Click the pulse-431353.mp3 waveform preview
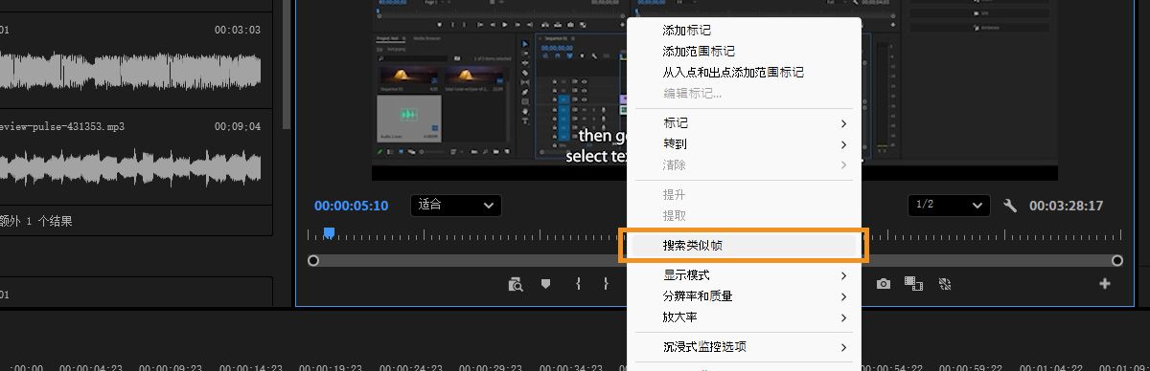Screen dimensions: 1150x371 (x=130, y=167)
